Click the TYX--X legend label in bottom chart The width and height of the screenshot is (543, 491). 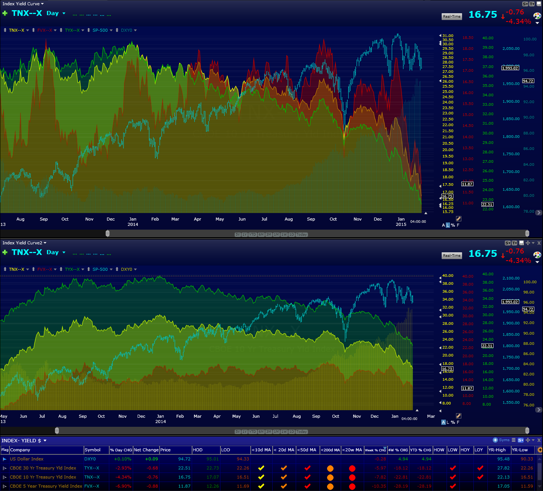[x=72, y=269]
